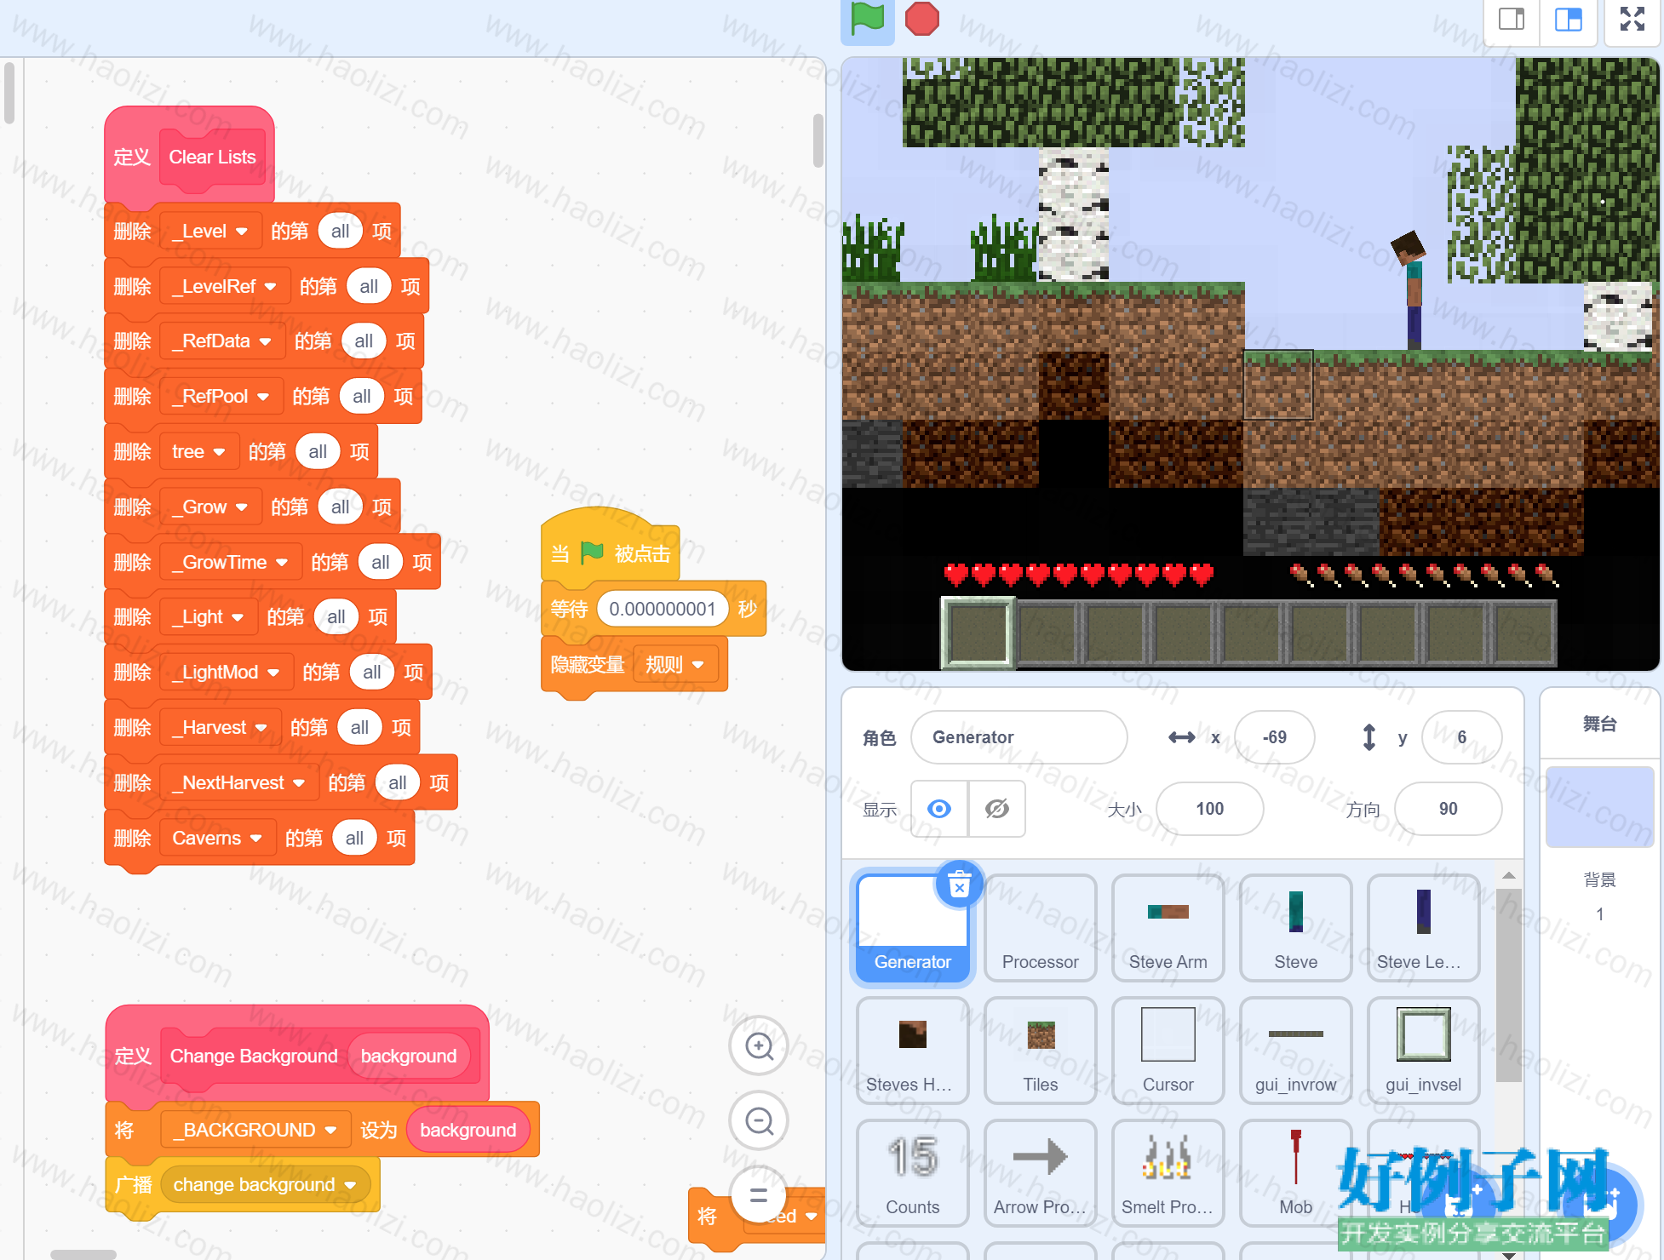Viewport: 1664px width, 1260px height.
Task: Select the Arrow Progress sprite
Action: 1040,1173
